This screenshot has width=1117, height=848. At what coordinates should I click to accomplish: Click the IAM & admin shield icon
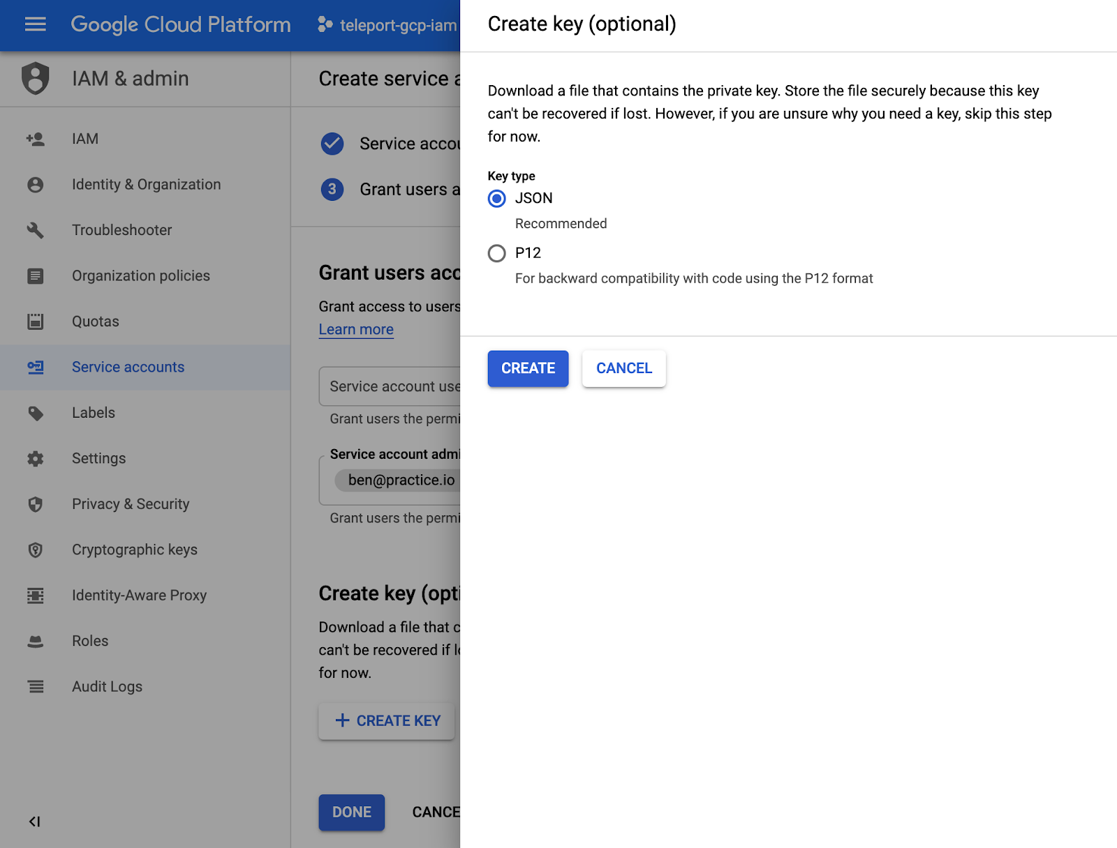coord(36,78)
